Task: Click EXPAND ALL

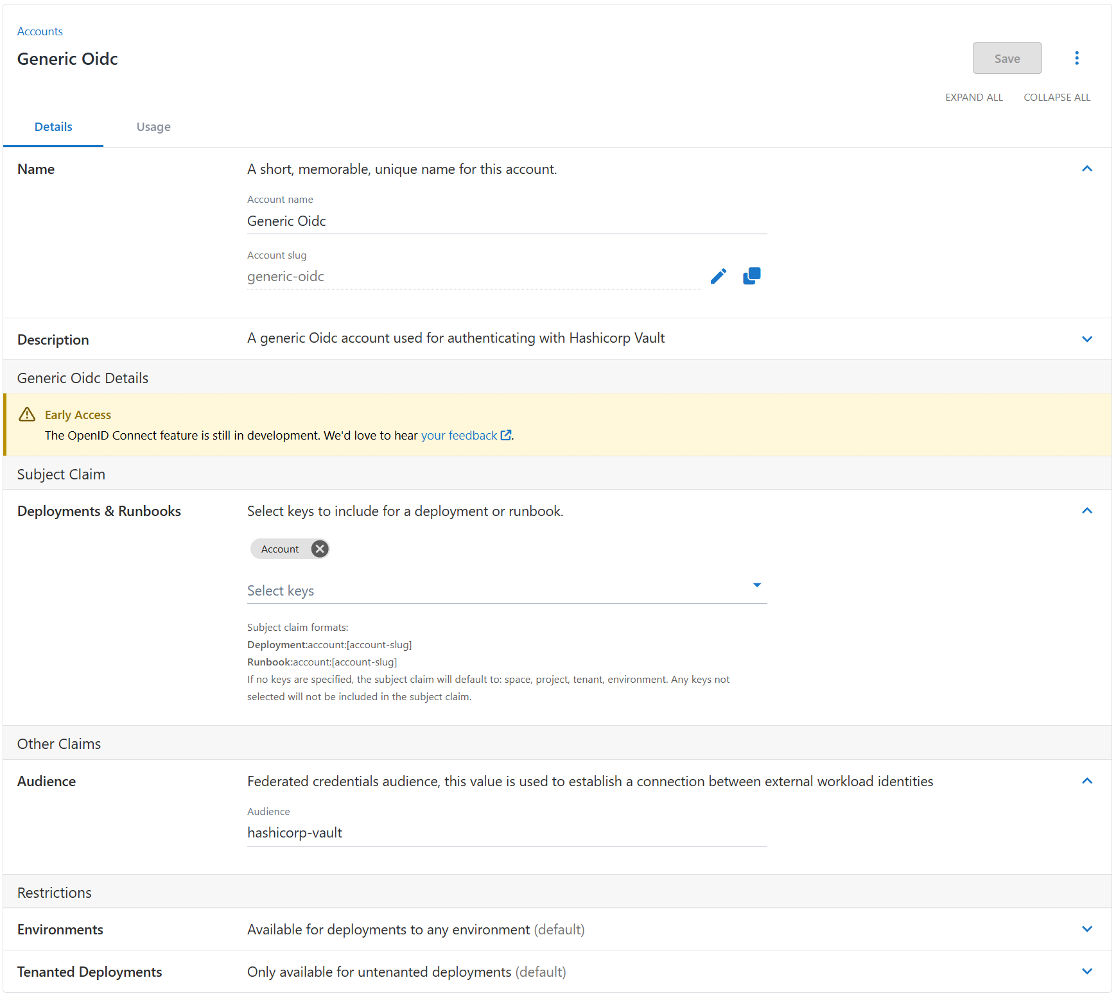Action: (x=973, y=97)
